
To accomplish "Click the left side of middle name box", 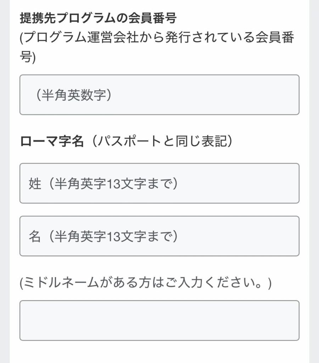I will pyautogui.click(x=30, y=320).
